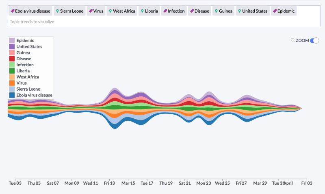Screen dimensions: 325x194
Task: Click the location pin on West Africa chip
Action: [x=110, y=11]
